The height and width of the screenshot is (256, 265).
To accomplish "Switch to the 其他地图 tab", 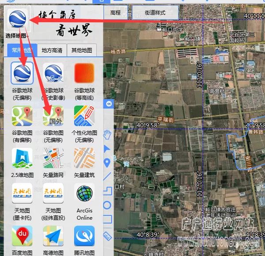I will coord(82,50).
